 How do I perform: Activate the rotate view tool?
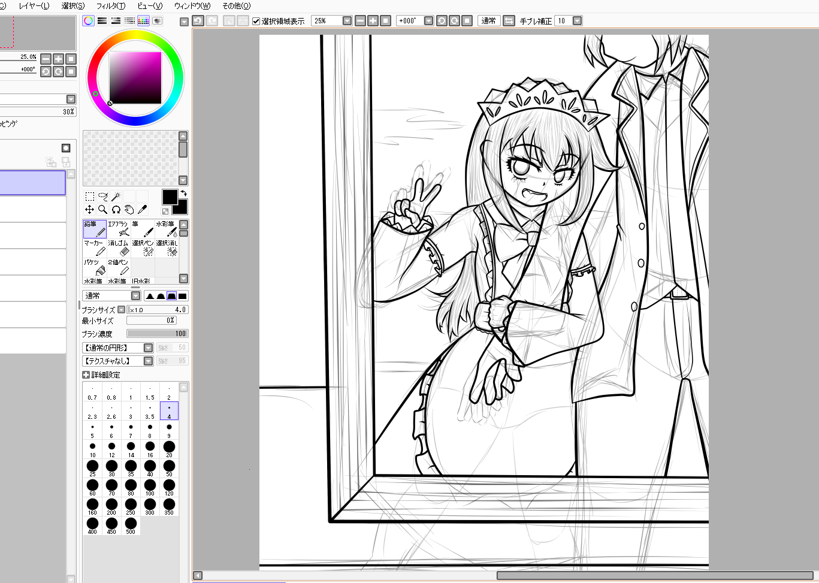point(116,210)
